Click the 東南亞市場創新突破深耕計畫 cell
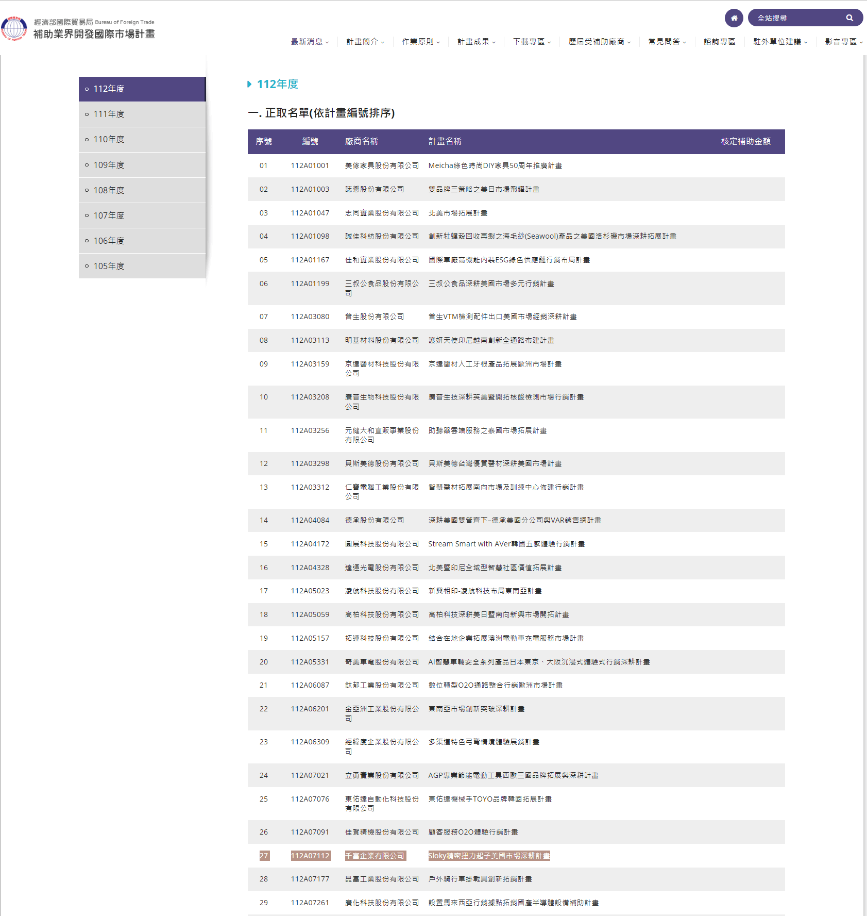Viewport: 867px width, 916px height. (x=477, y=709)
